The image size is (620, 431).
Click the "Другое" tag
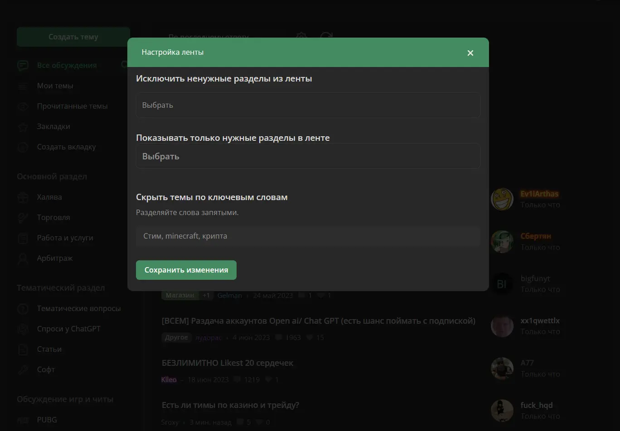(x=176, y=338)
